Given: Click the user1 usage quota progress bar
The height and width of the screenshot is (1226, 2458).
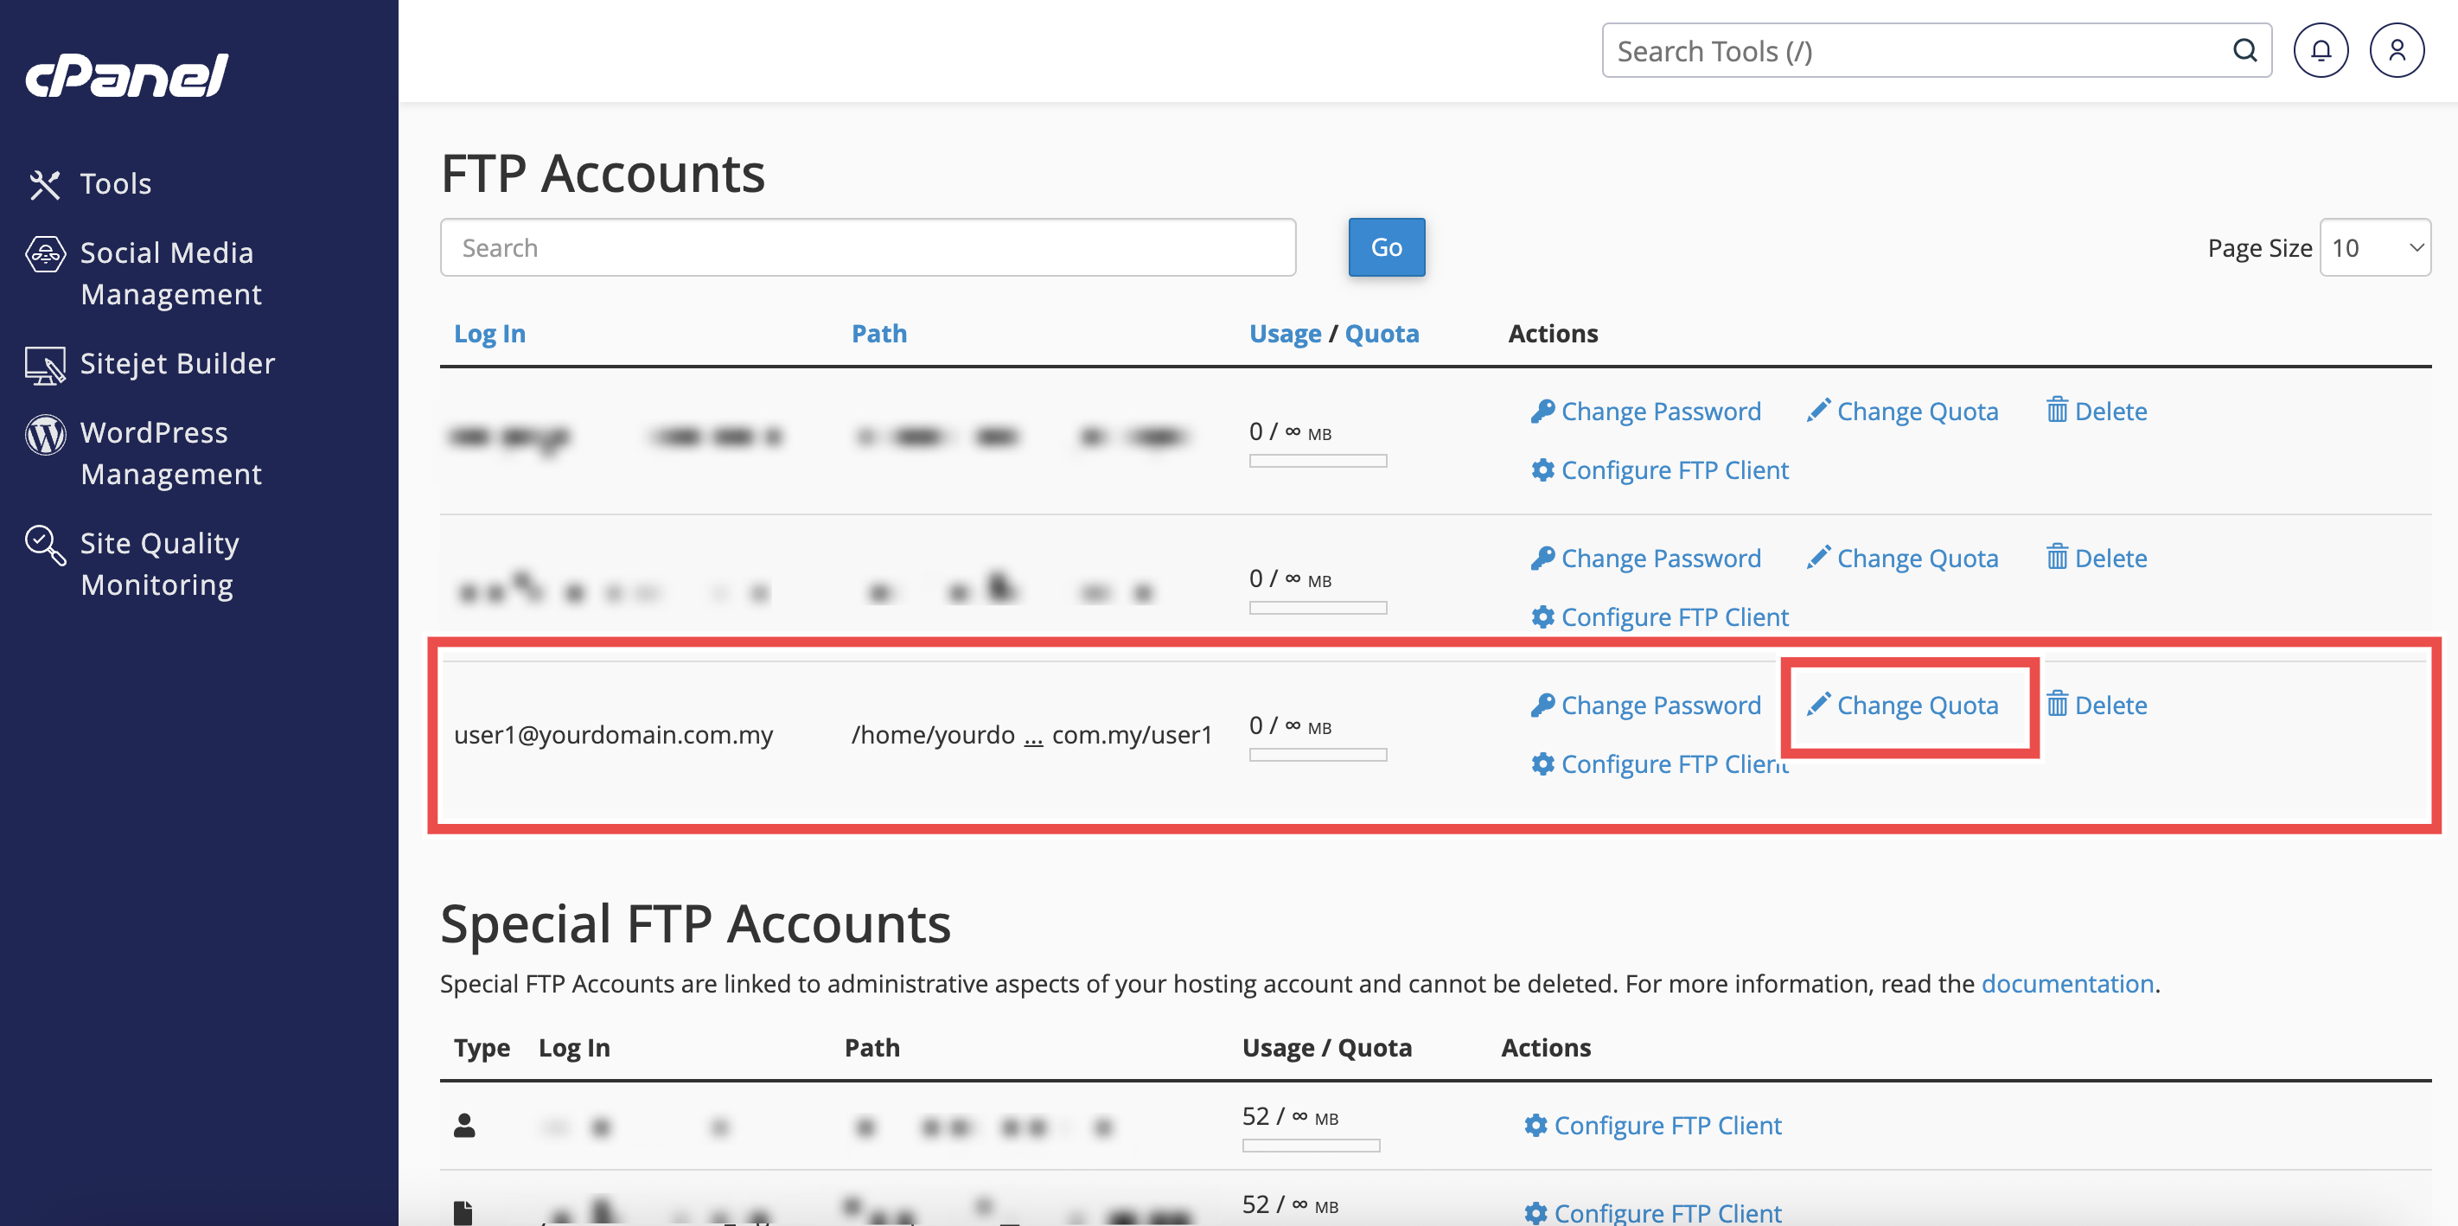Looking at the screenshot, I should [x=1317, y=755].
